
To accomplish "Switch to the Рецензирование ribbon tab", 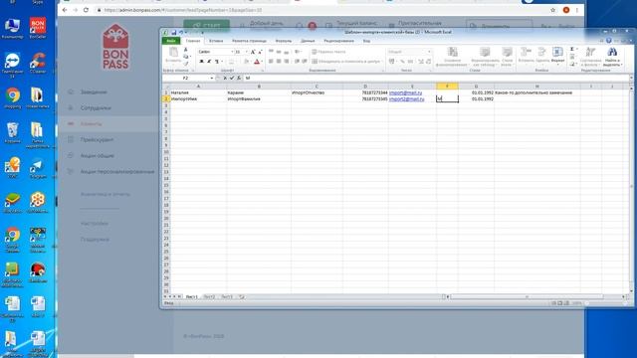I will point(338,41).
